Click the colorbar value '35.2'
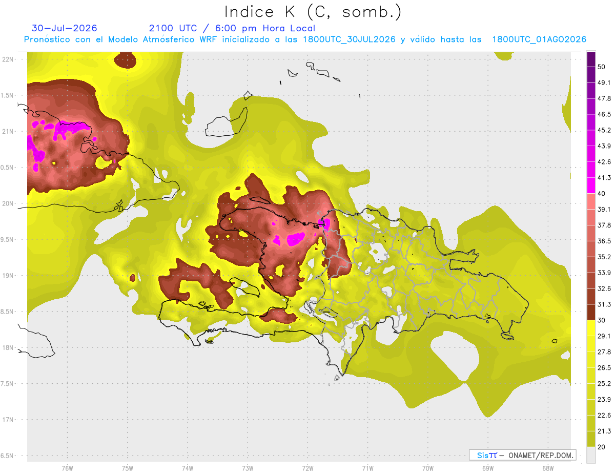The height and width of the screenshot is (475, 615). click(604, 257)
